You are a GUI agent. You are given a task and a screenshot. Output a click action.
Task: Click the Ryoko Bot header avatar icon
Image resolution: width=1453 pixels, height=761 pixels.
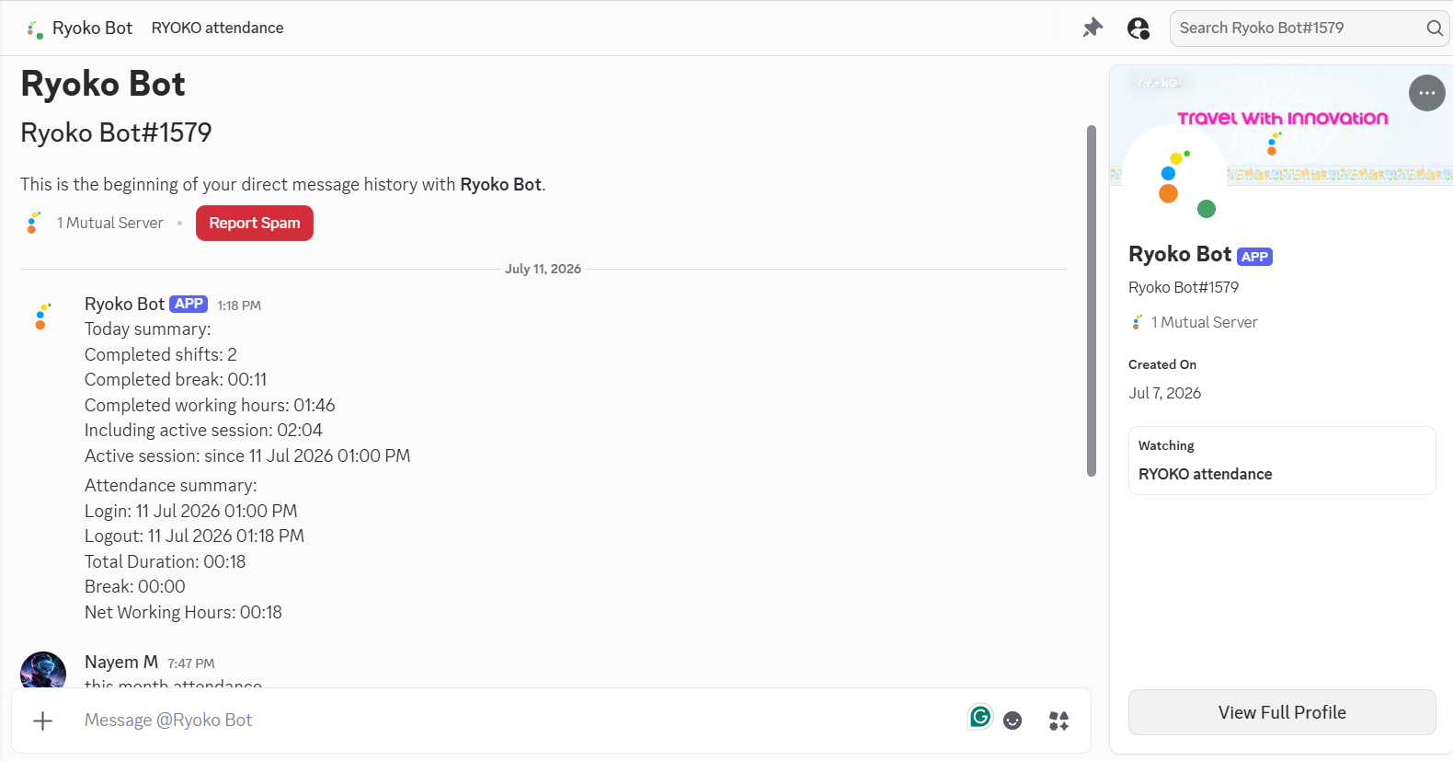[35, 29]
